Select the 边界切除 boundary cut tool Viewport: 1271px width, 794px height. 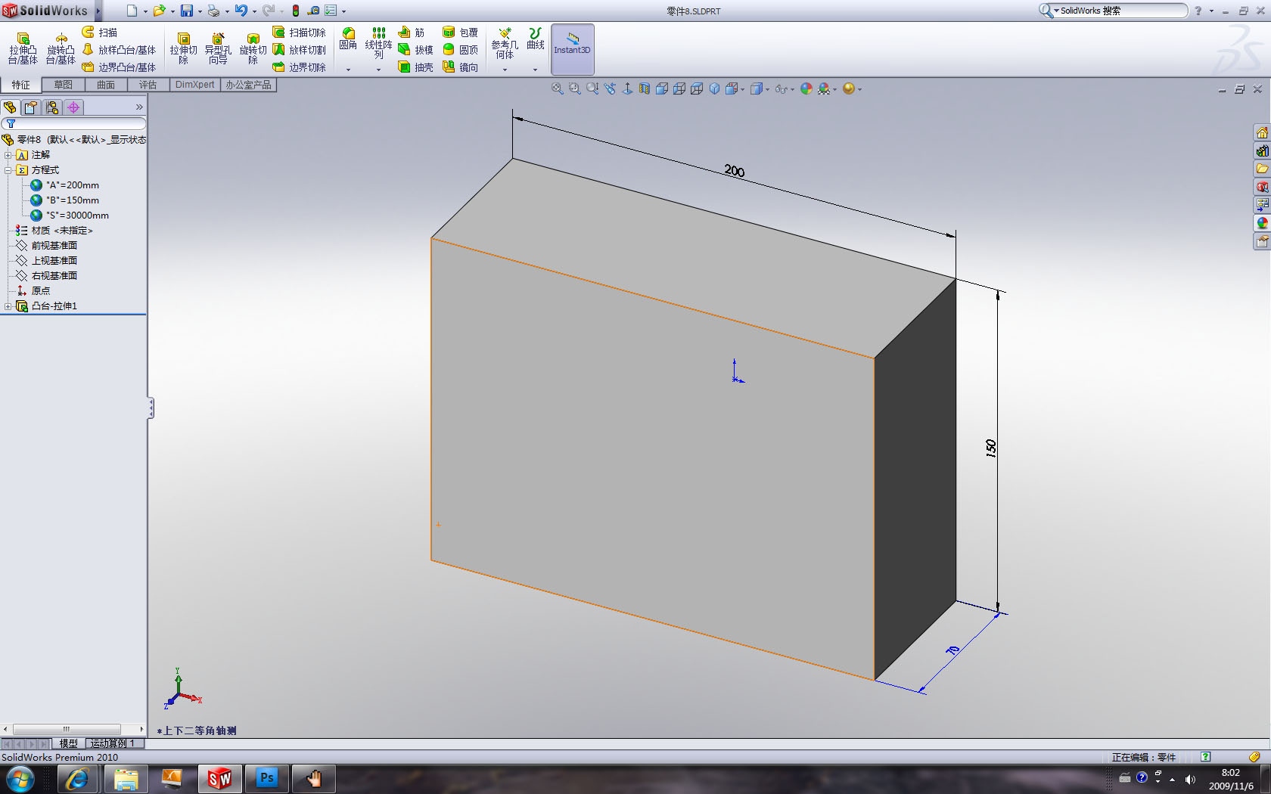(300, 67)
